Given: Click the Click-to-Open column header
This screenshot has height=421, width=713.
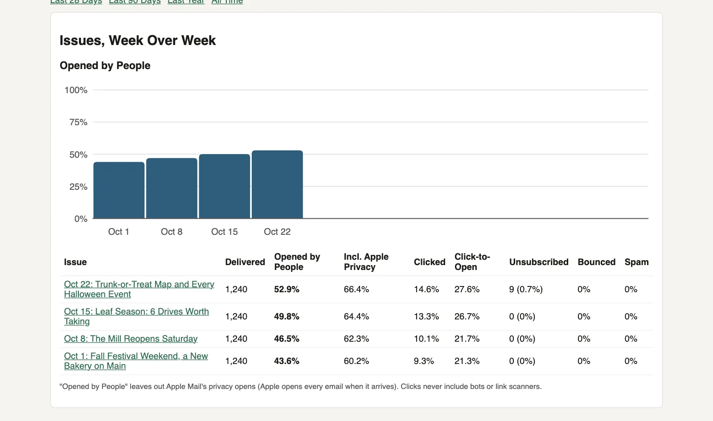Looking at the screenshot, I should pos(472,262).
